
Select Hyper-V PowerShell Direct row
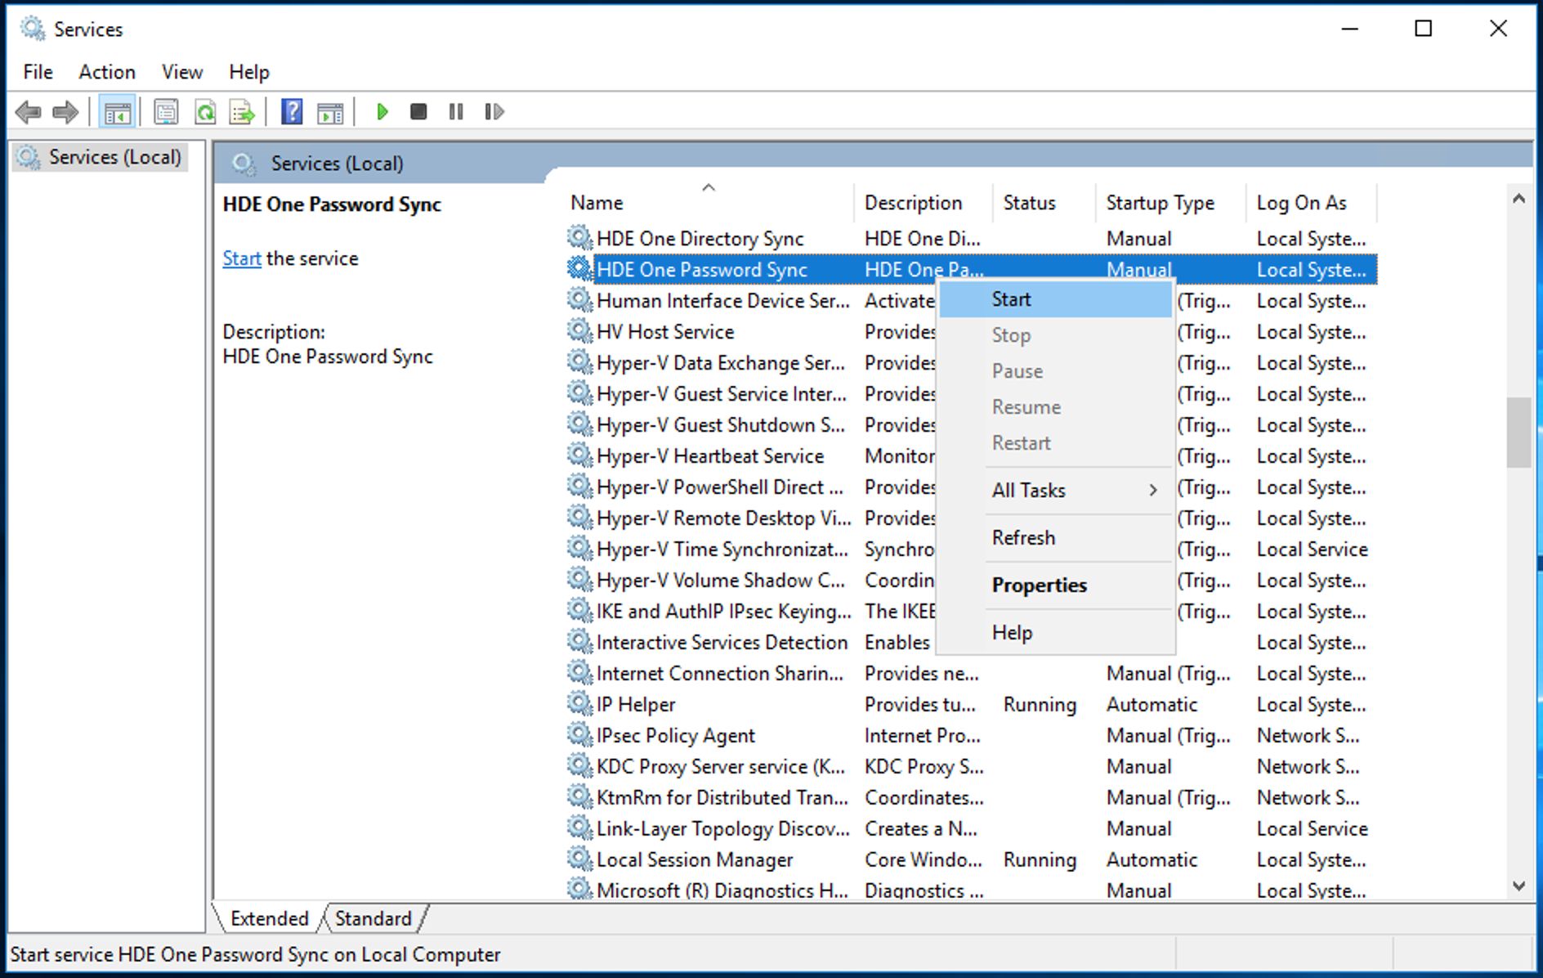(x=972, y=487)
